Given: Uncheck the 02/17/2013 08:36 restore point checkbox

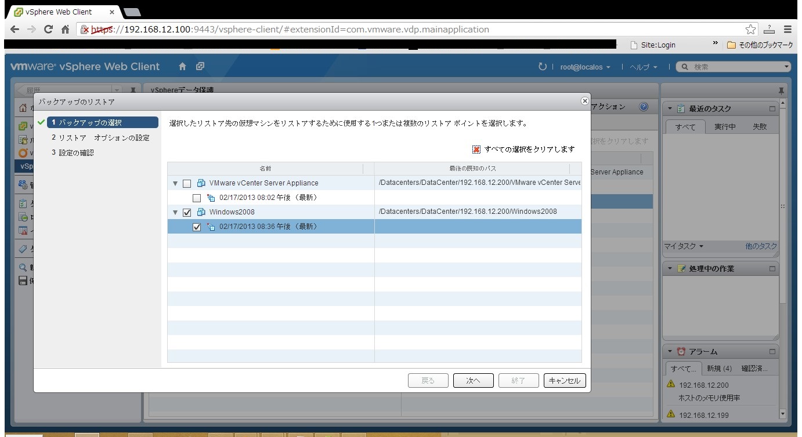Looking at the screenshot, I should tap(196, 227).
